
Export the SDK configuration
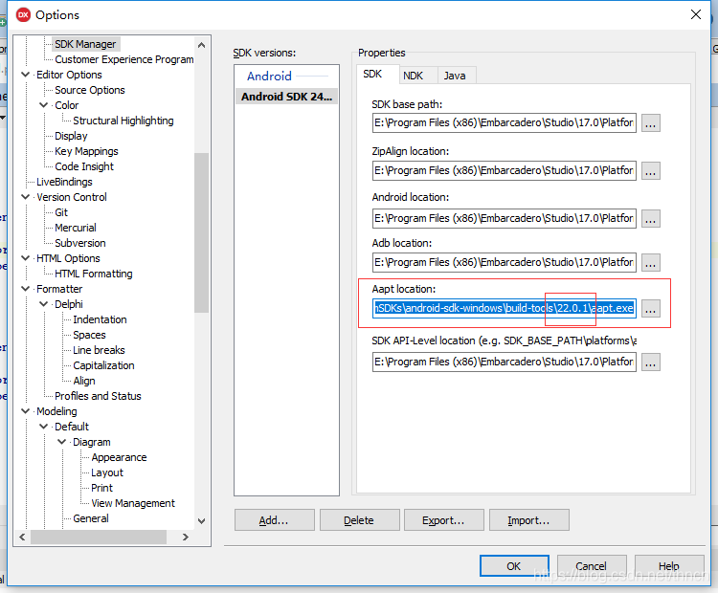point(443,520)
